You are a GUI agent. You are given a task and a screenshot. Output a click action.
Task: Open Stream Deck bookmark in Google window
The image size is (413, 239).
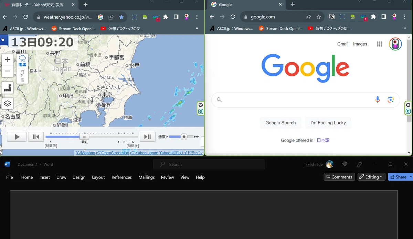coord(280,29)
